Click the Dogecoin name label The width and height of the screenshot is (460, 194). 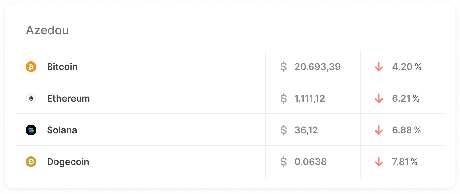pos(68,162)
